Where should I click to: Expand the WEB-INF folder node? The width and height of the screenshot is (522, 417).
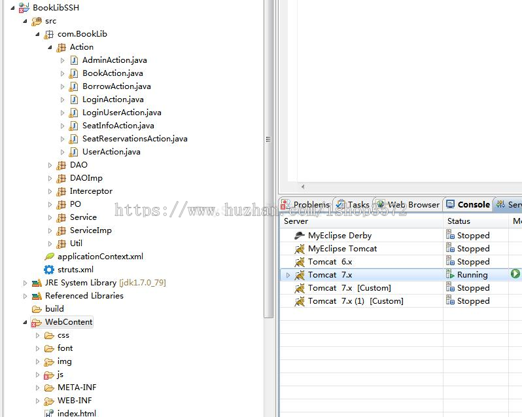[x=38, y=401]
